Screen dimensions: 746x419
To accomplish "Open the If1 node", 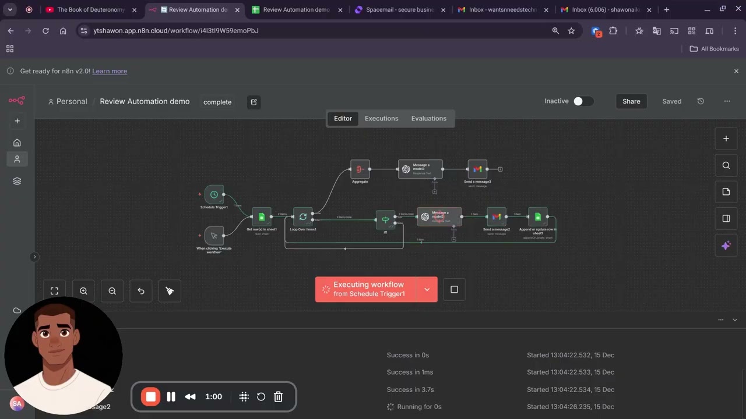I will tap(385, 220).
